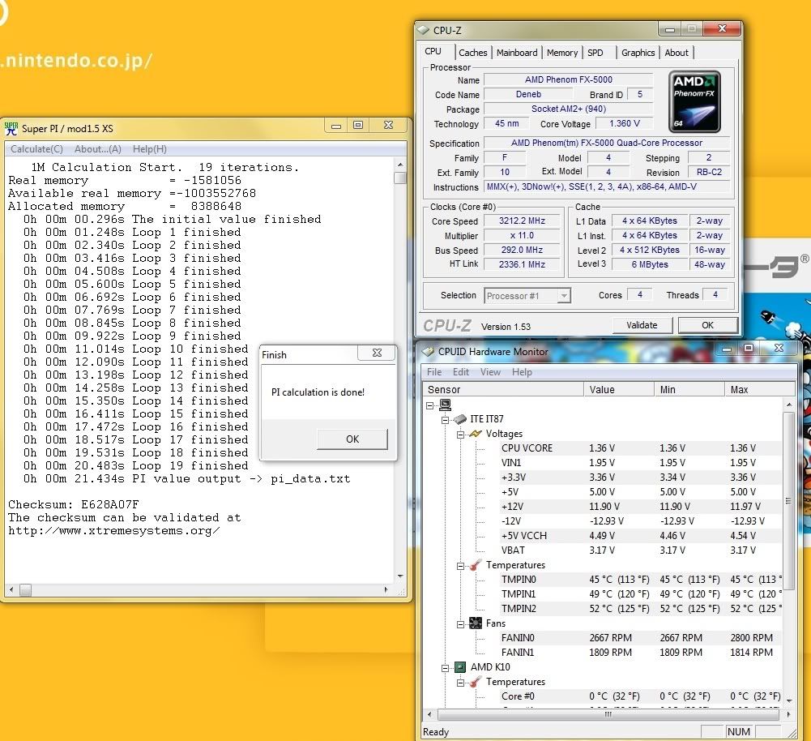The width and height of the screenshot is (811, 741).
Task: Open the File menu in Hardware Monitor
Action: (434, 372)
